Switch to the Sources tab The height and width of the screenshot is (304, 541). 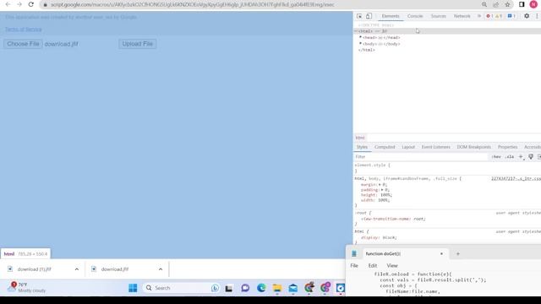(x=438, y=16)
